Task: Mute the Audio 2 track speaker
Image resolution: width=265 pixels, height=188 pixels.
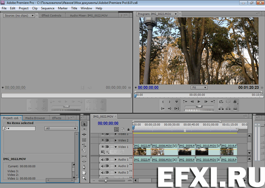Action: point(103,166)
